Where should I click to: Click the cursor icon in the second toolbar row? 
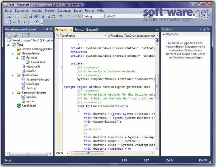(x=20, y=22)
